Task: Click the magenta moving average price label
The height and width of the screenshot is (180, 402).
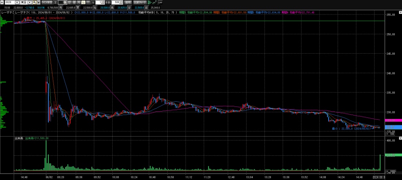Action: tap(393, 121)
